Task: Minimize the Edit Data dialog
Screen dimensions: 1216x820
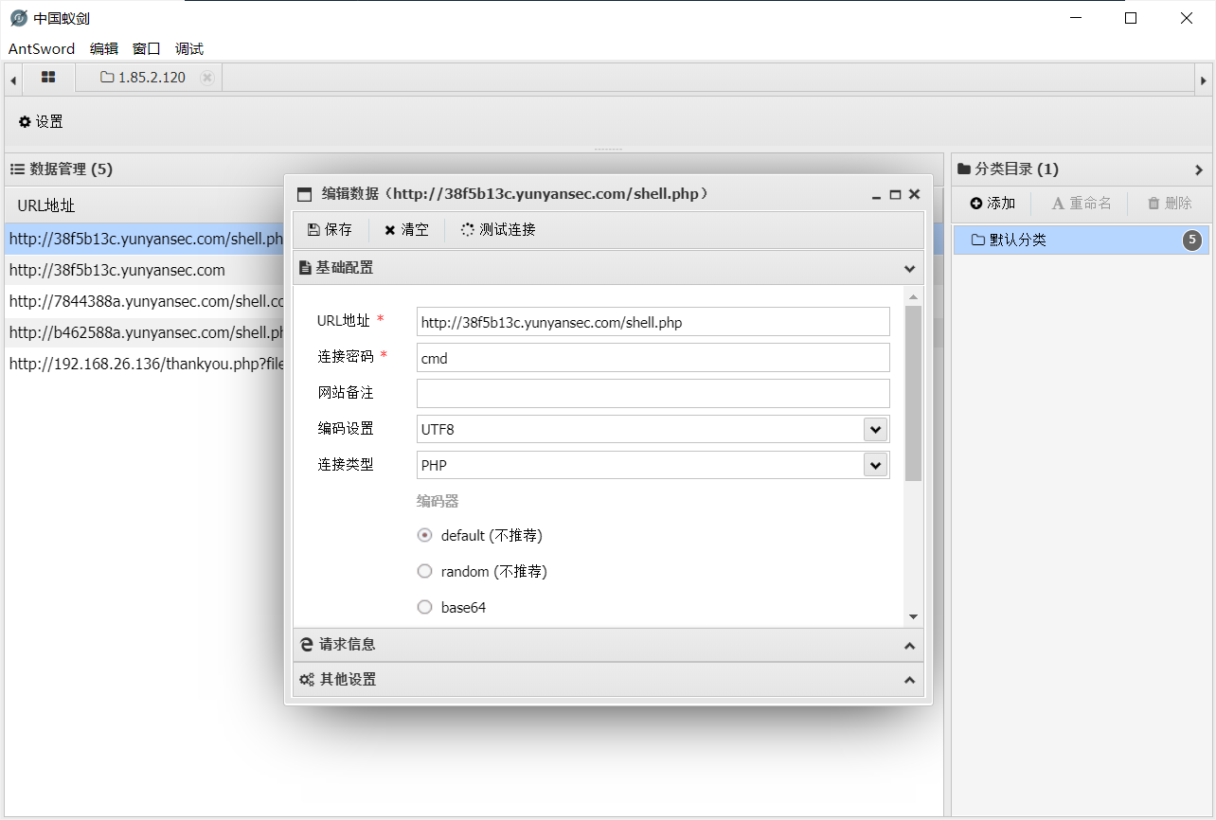Action: point(877,194)
